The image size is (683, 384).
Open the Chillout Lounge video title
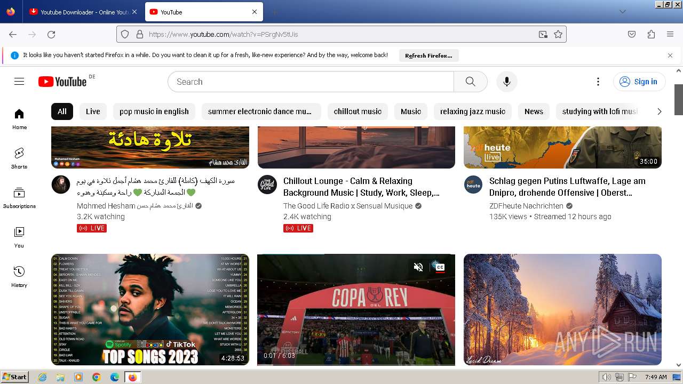[x=362, y=187]
